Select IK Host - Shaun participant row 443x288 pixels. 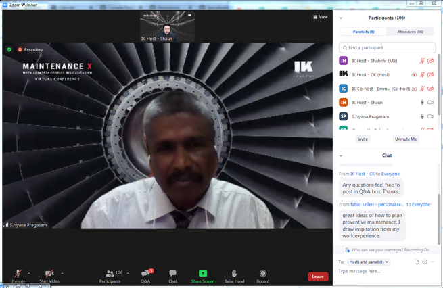(x=388, y=102)
